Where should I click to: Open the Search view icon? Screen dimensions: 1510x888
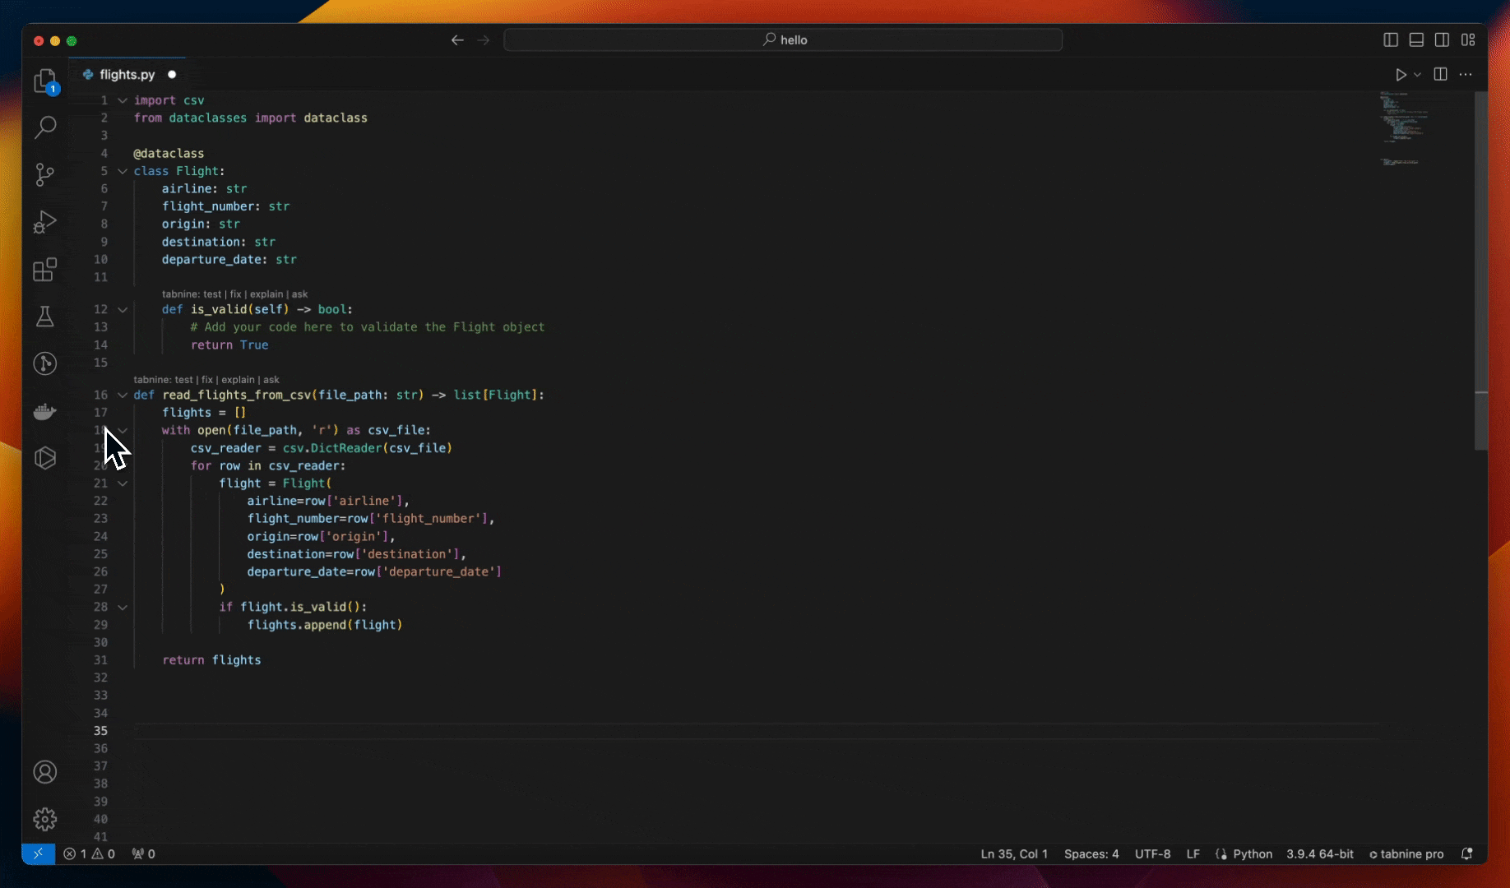(45, 127)
